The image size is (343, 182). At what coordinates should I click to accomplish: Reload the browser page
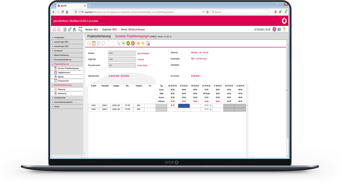(62, 12)
